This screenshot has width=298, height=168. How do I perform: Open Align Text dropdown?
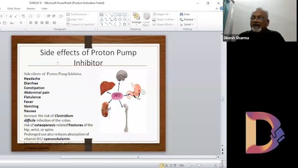[75, 20]
